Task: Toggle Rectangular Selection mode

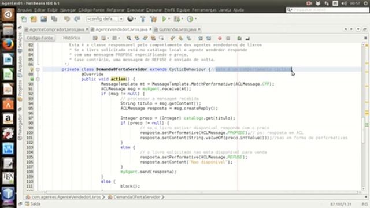Action: coord(161,38)
